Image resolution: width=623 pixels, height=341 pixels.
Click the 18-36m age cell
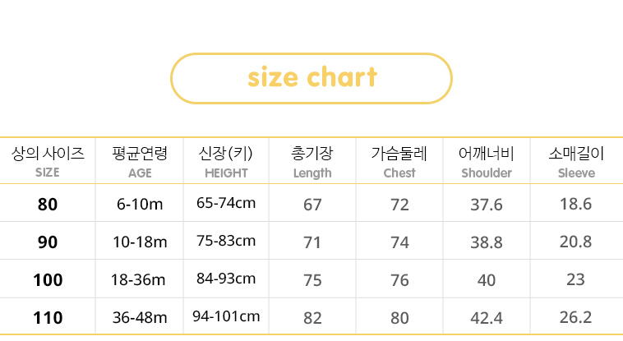coord(140,280)
